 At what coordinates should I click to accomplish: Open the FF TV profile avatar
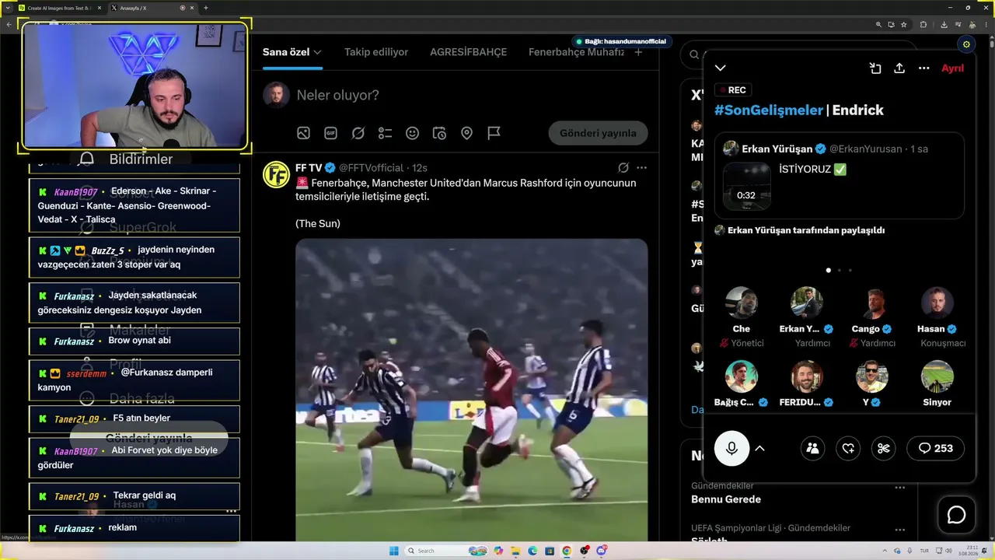[276, 174]
